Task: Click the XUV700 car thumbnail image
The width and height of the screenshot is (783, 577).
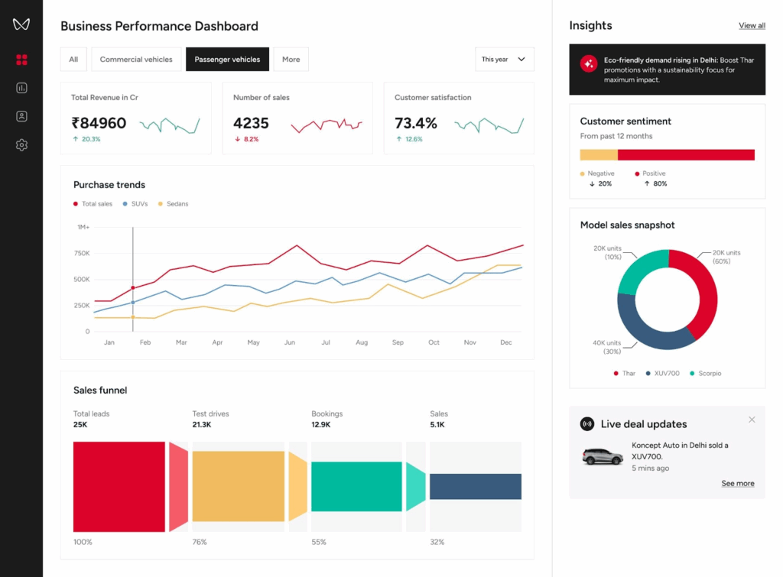Action: point(602,456)
